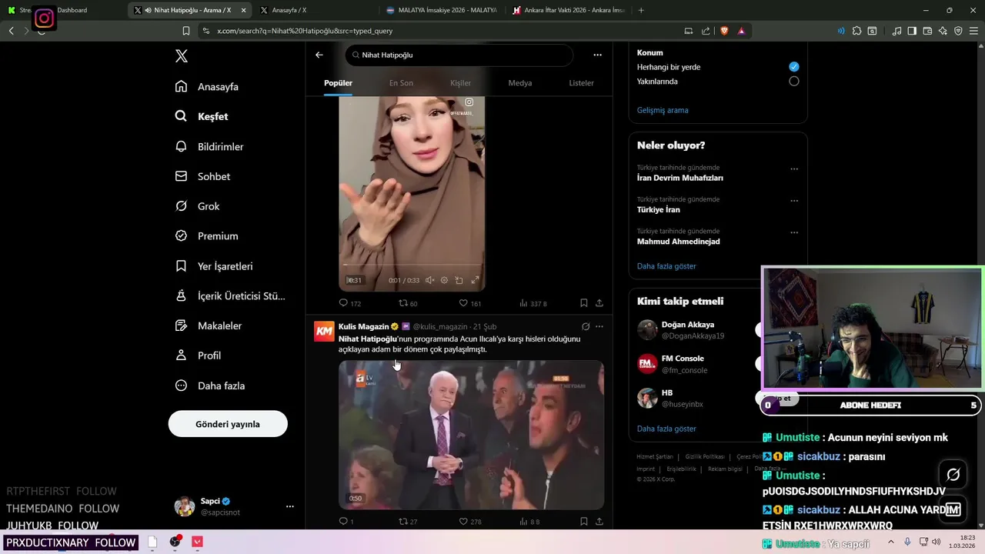985x554 pixels.
Task: Repost the Kulis Magazin post
Action: point(408,521)
